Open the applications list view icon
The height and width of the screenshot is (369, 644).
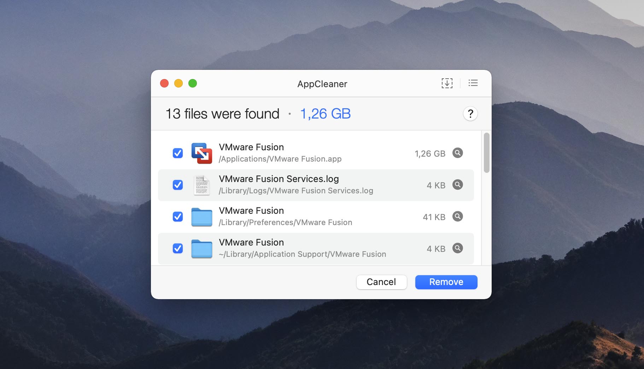pos(473,83)
